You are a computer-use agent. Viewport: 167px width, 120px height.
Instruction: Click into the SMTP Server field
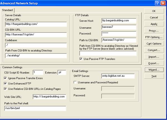click(x=118, y=76)
